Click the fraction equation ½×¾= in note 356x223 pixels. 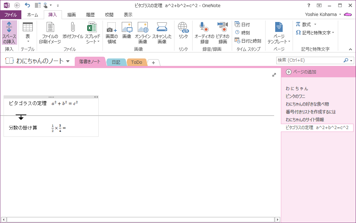(59, 128)
